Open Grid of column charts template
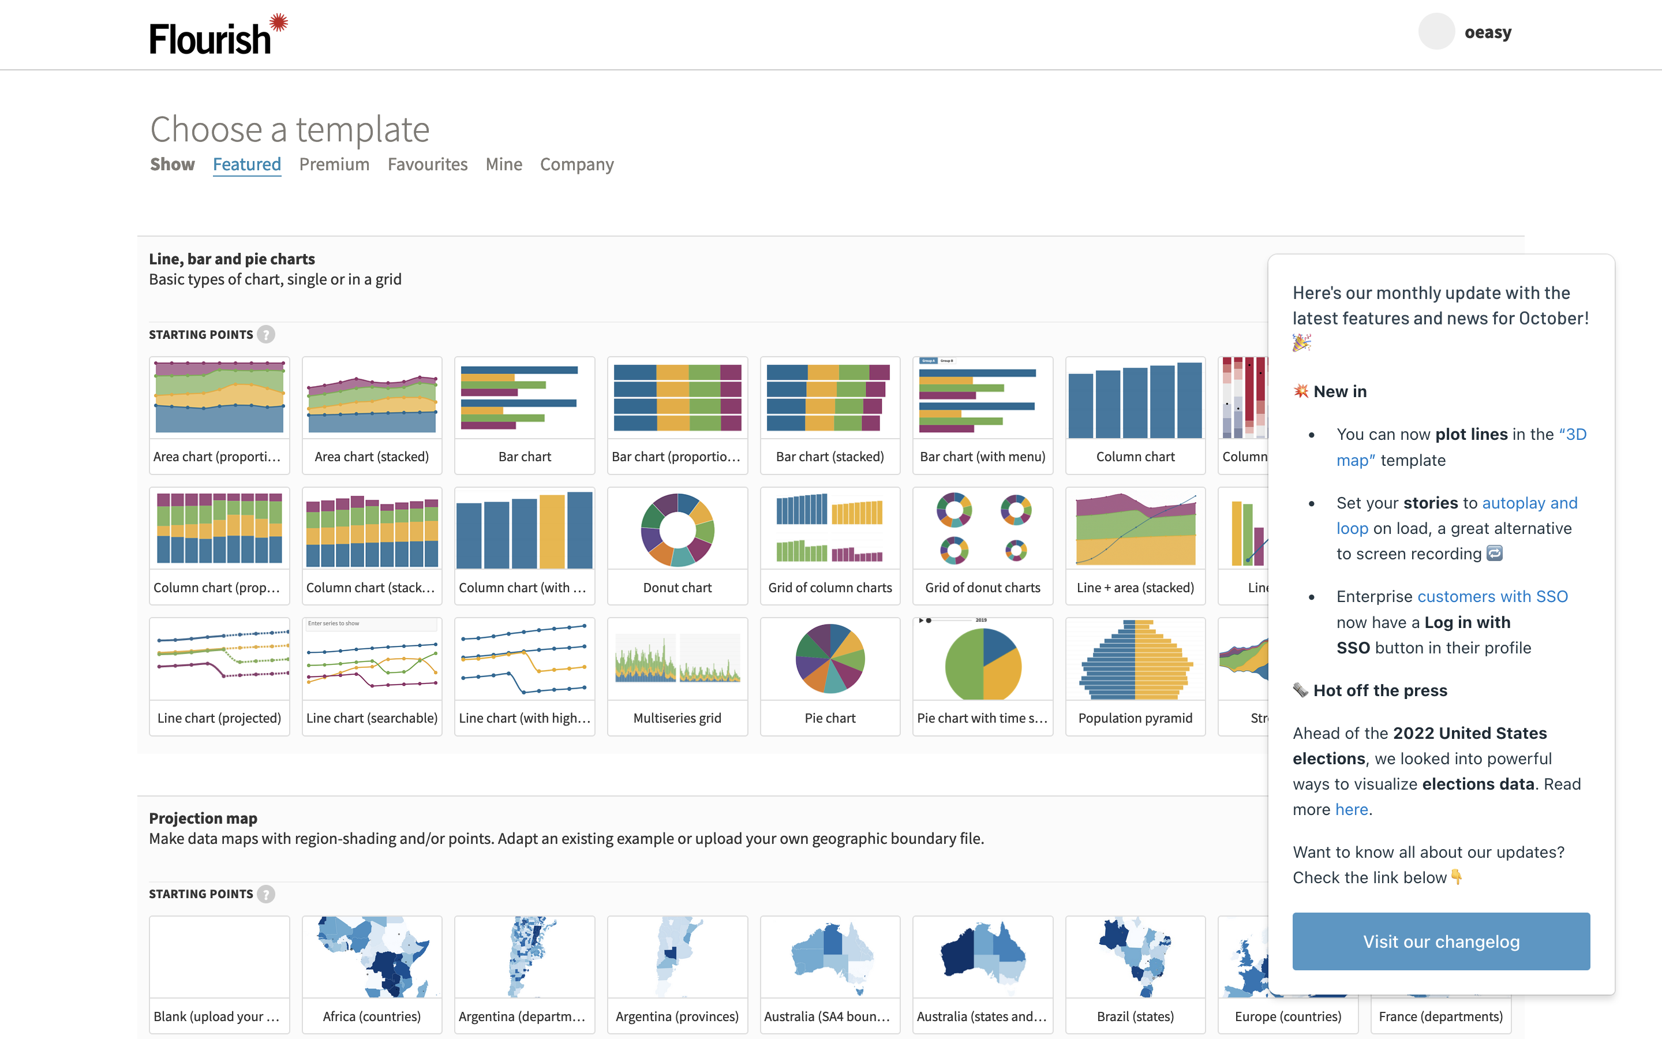Image resolution: width=1662 pixels, height=1039 pixels. coord(830,545)
